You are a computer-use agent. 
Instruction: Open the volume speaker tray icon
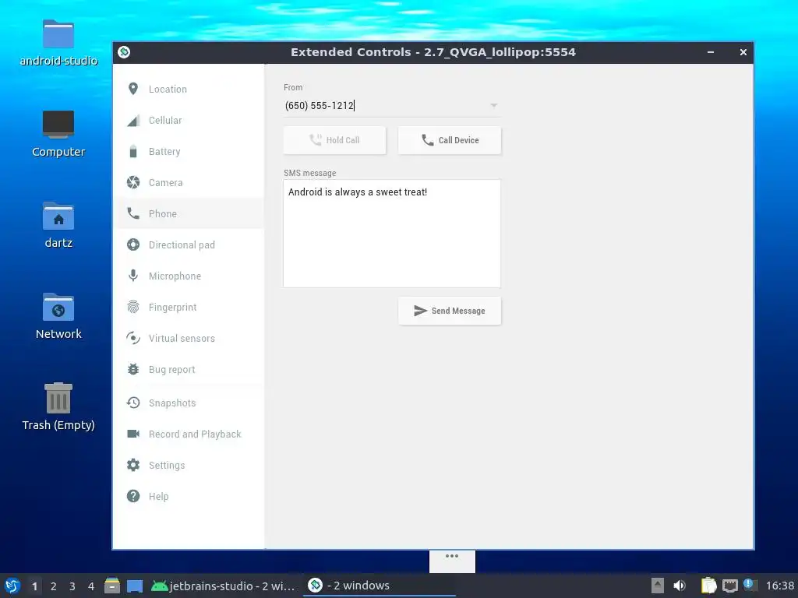[680, 586]
